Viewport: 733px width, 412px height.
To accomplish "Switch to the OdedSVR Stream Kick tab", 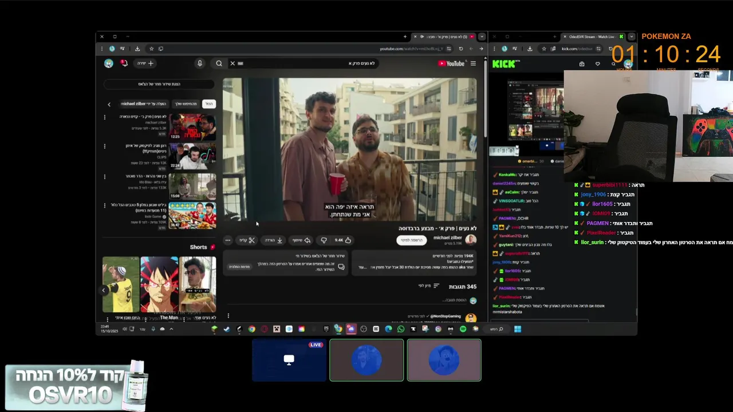I will [593, 37].
